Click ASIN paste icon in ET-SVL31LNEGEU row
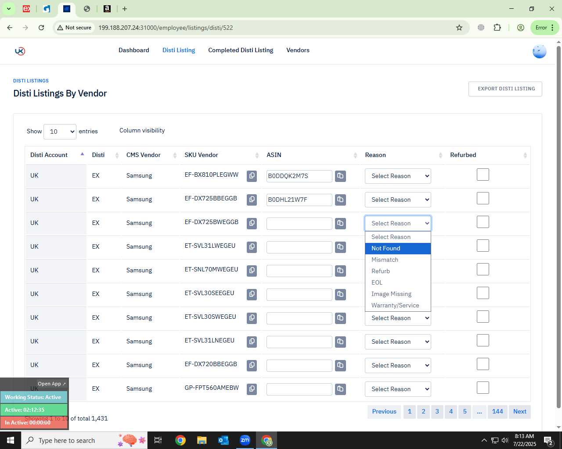The height and width of the screenshot is (449, 562). pyautogui.click(x=340, y=342)
